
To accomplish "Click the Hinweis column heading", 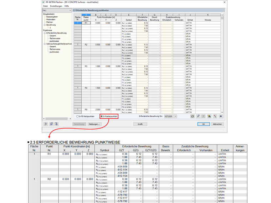I will 208,20.
